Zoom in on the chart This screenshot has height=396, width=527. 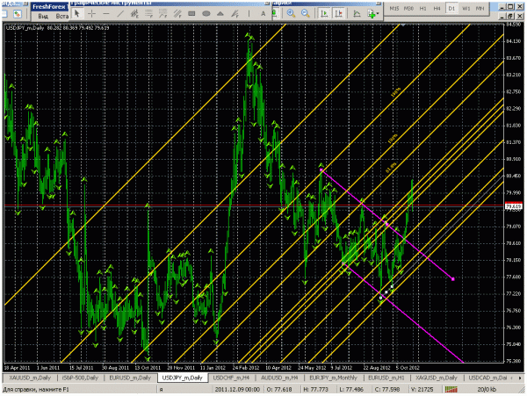(291, 13)
